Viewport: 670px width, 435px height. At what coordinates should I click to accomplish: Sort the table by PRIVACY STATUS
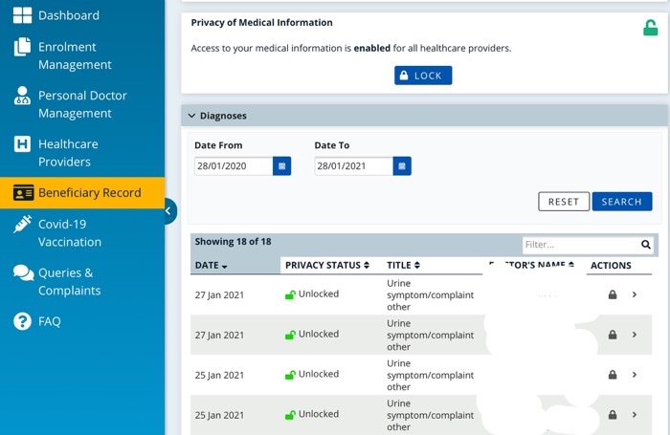point(327,265)
